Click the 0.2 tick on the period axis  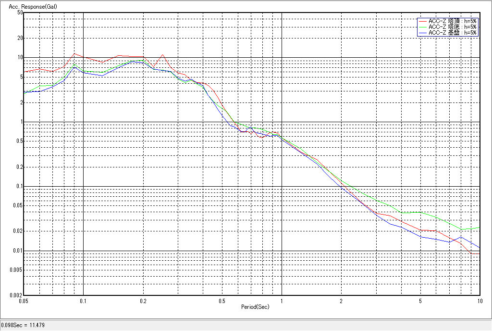point(143,301)
